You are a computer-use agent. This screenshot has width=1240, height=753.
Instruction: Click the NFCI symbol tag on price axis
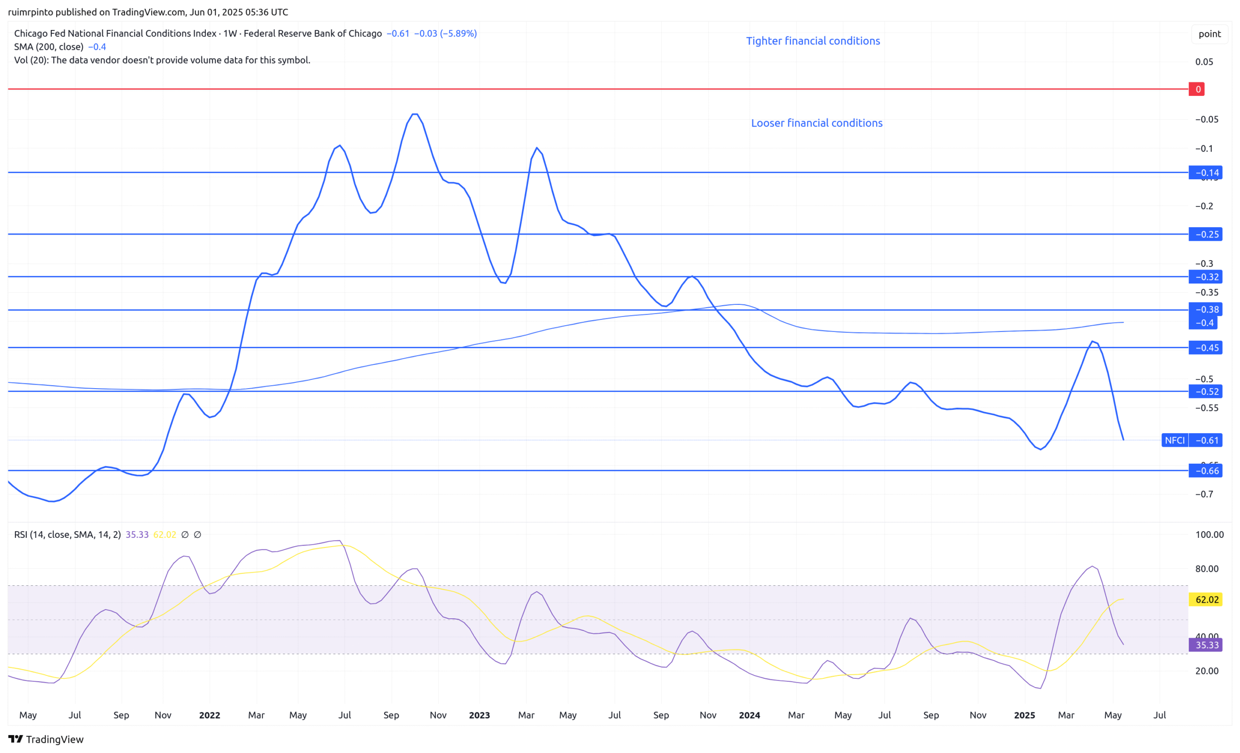coord(1175,440)
